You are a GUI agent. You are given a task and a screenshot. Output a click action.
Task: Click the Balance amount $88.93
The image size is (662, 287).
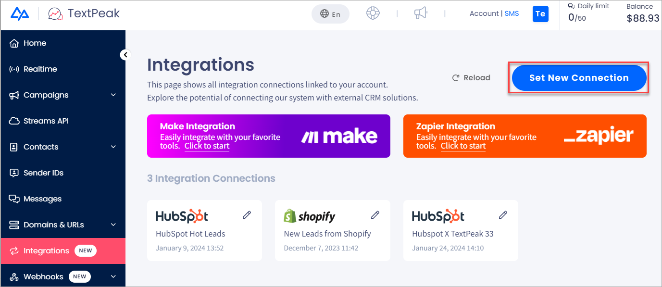pyautogui.click(x=643, y=18)
